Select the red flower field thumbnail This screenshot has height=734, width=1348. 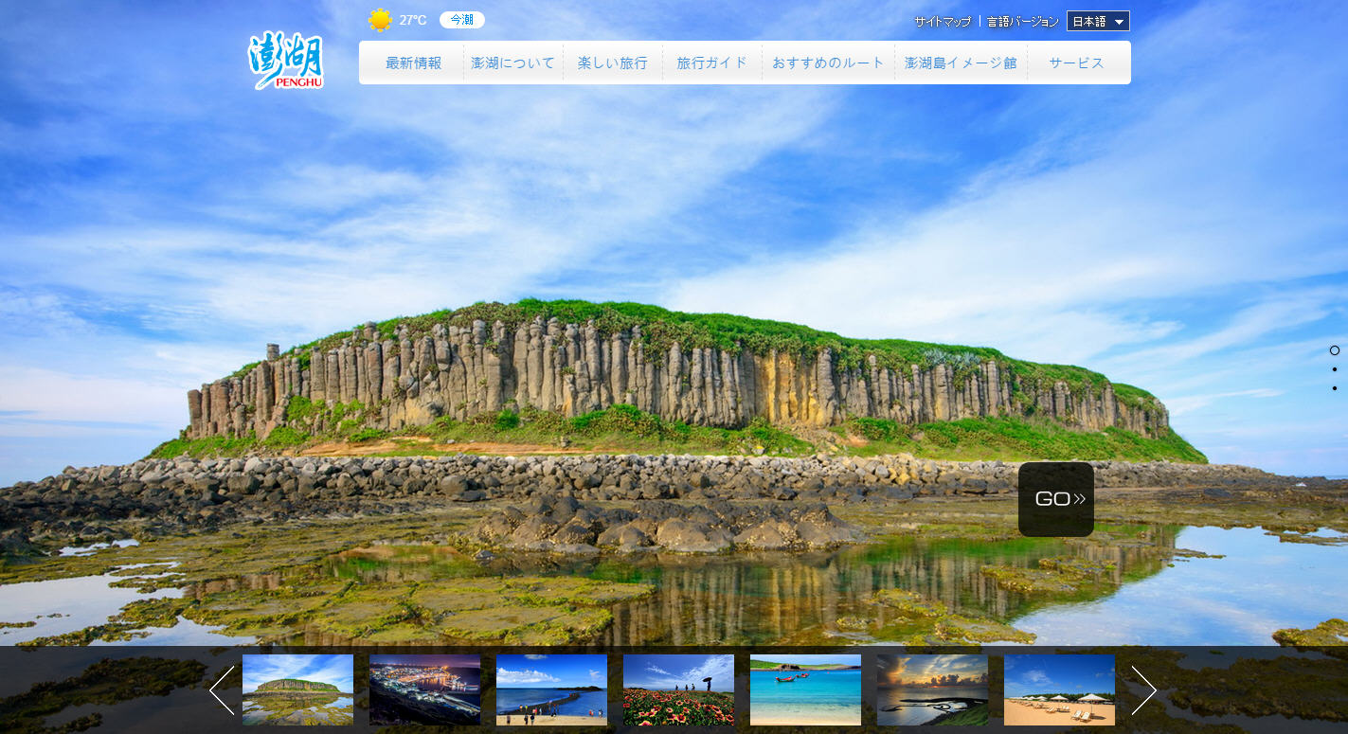pos(678,690)
